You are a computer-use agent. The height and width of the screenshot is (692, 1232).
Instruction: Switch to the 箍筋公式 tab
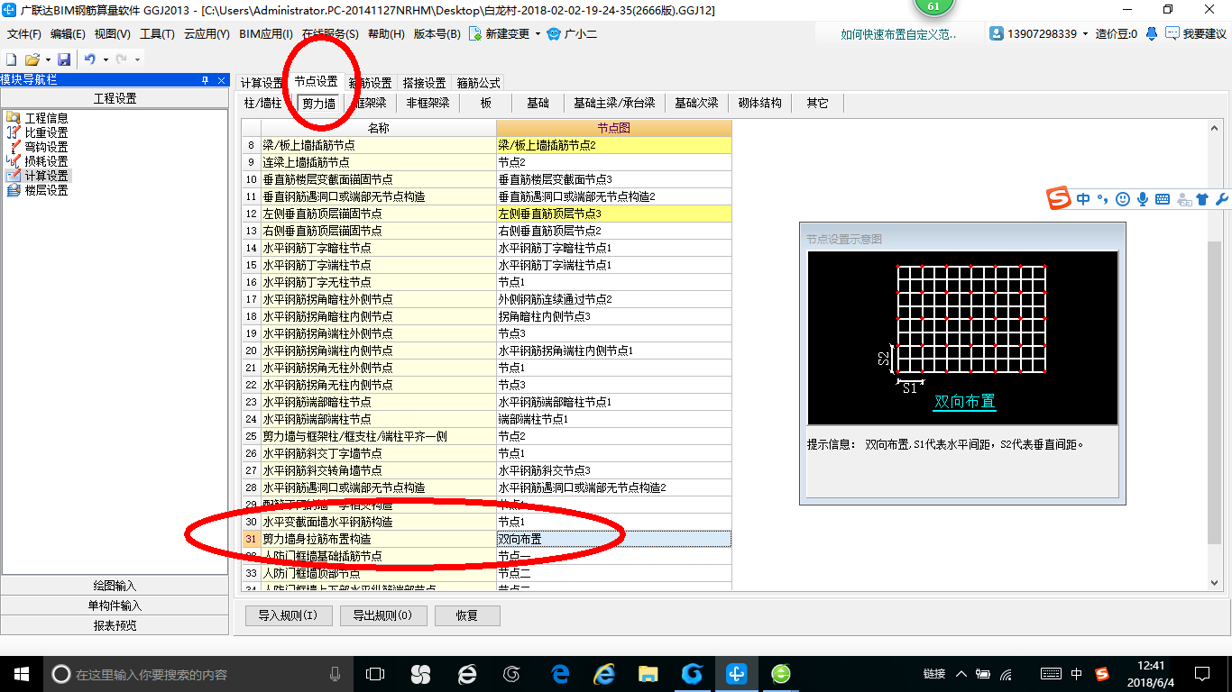click(478, 83)
